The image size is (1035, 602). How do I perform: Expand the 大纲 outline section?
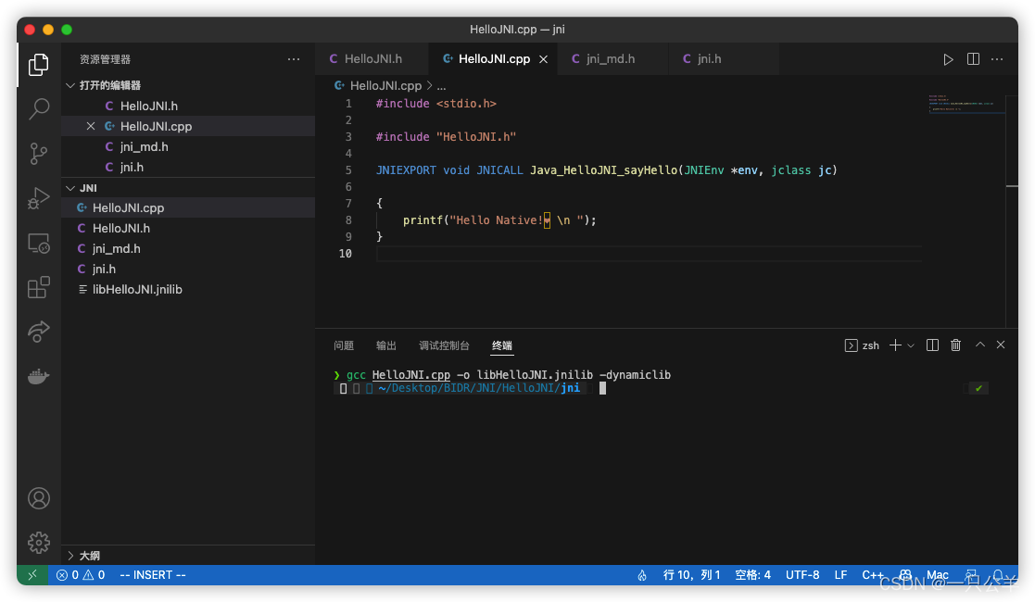point(83,556)
